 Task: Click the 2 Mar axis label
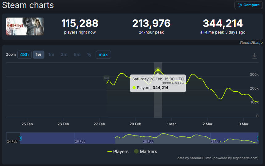207,124
